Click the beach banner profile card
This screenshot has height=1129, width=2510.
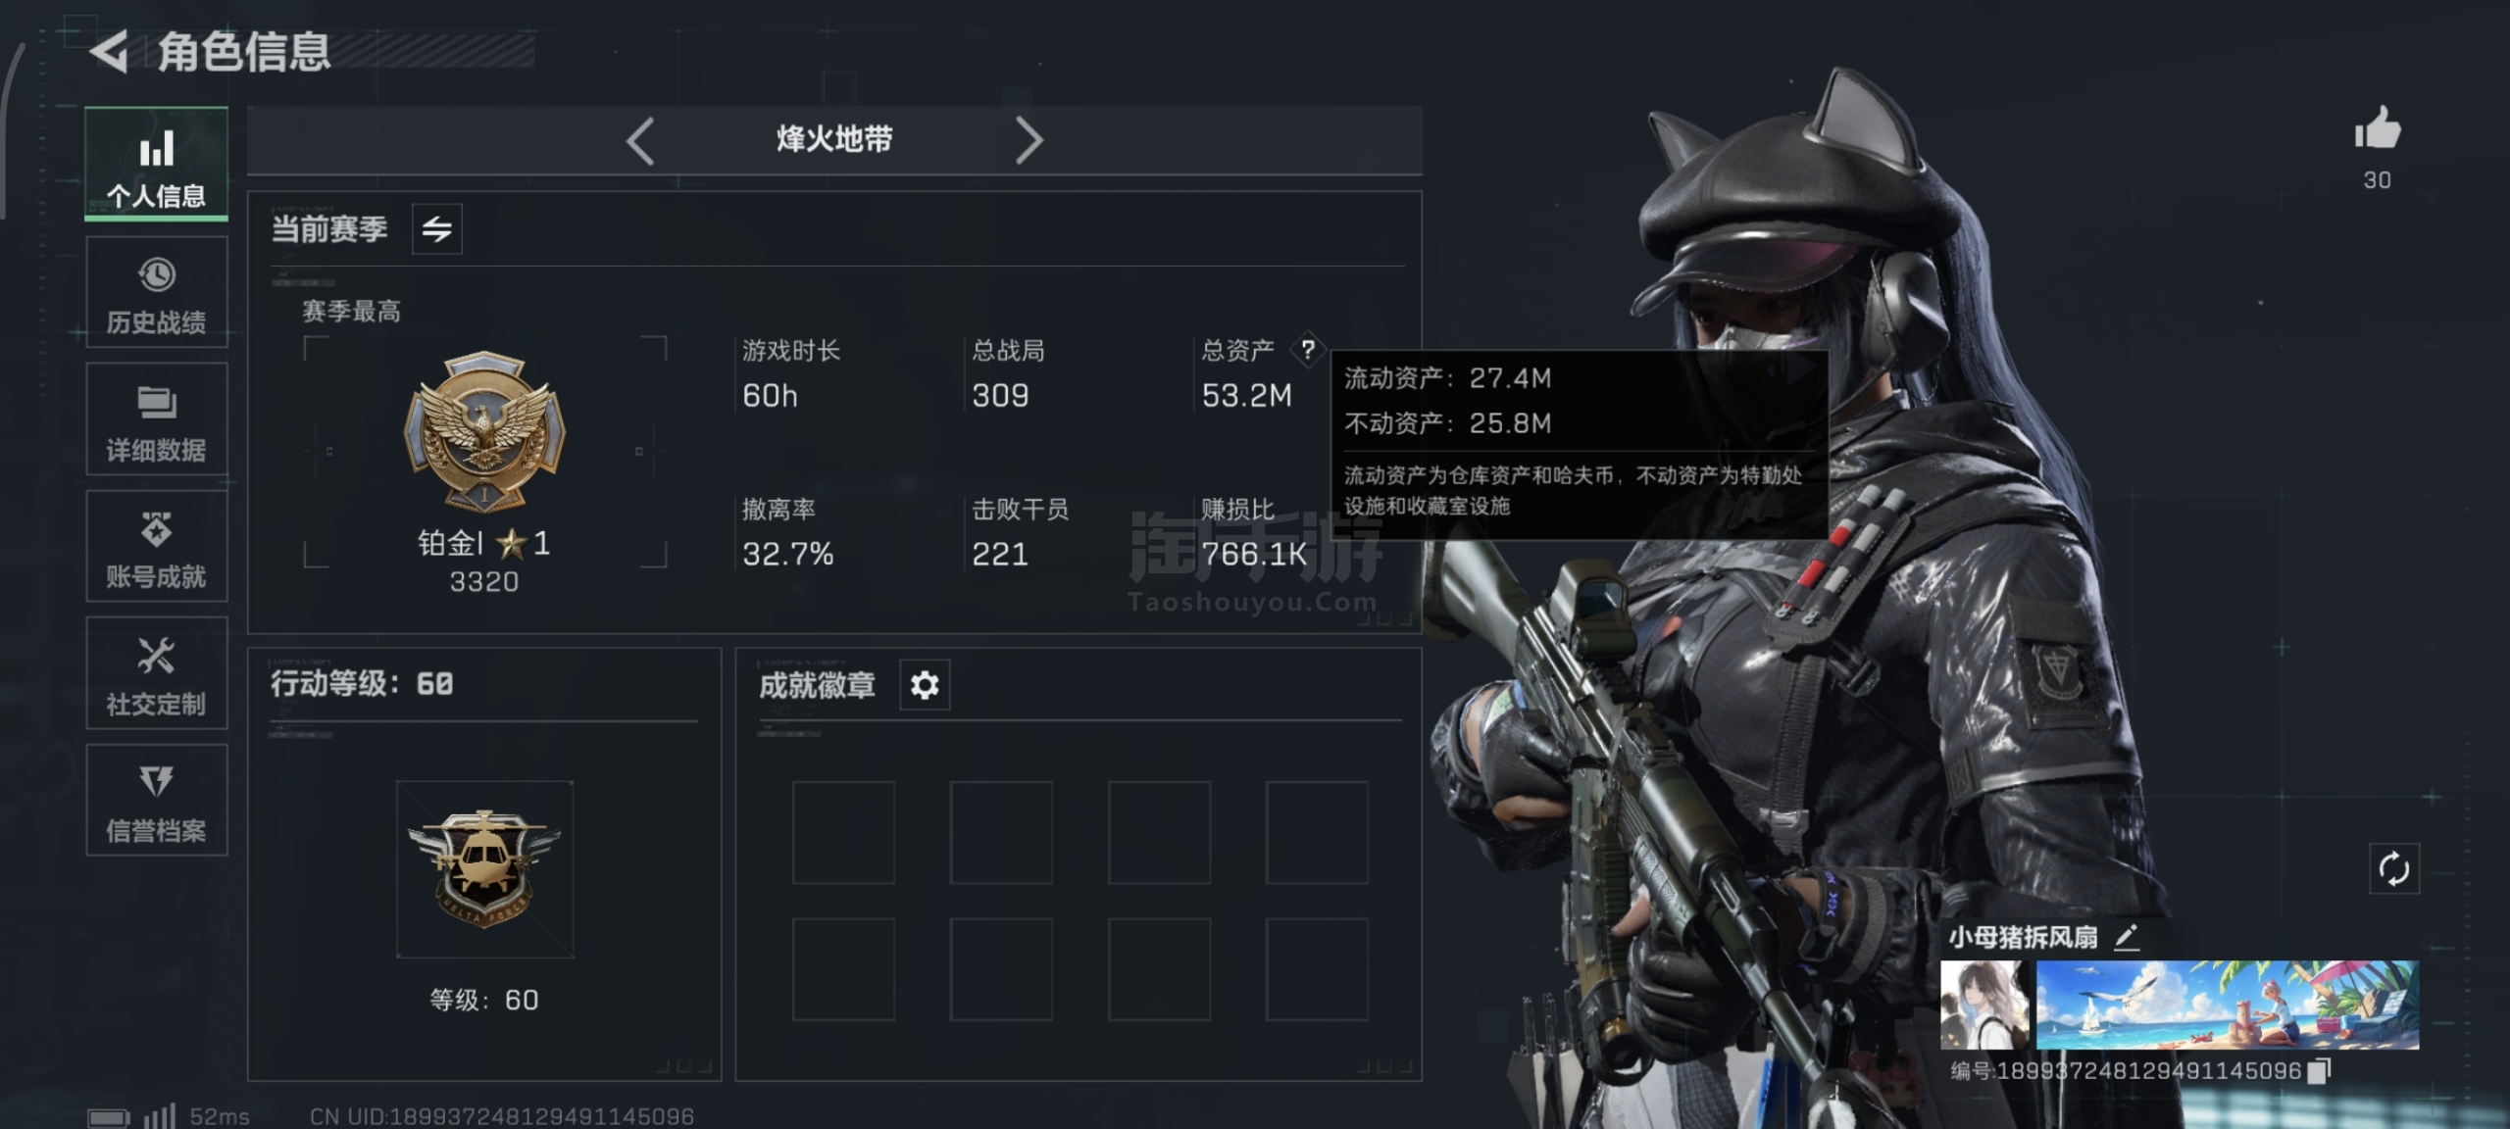click(2228, 1005)
